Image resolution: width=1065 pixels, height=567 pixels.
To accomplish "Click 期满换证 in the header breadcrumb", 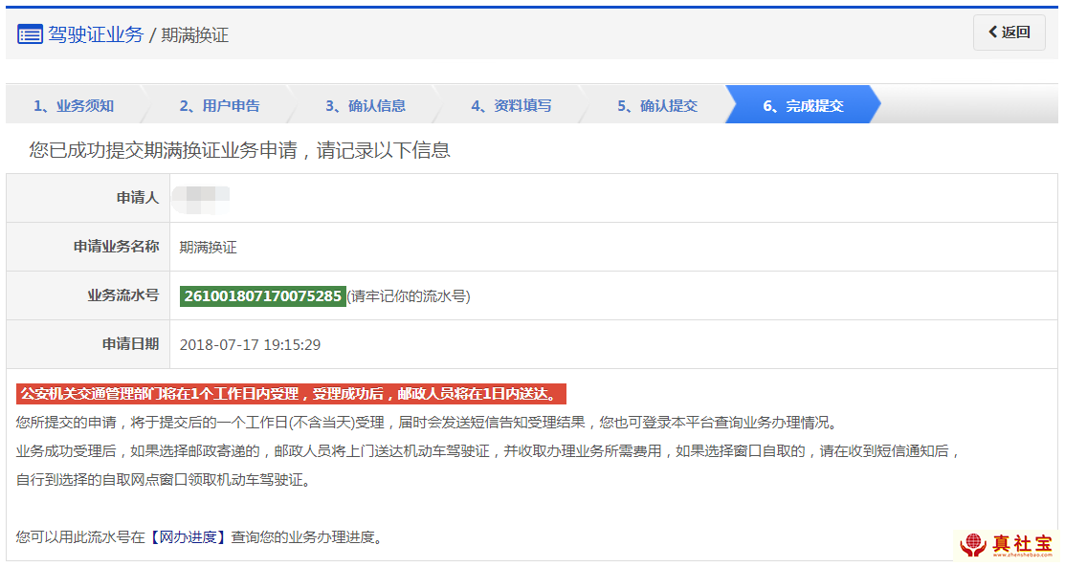I will [195, 36].
